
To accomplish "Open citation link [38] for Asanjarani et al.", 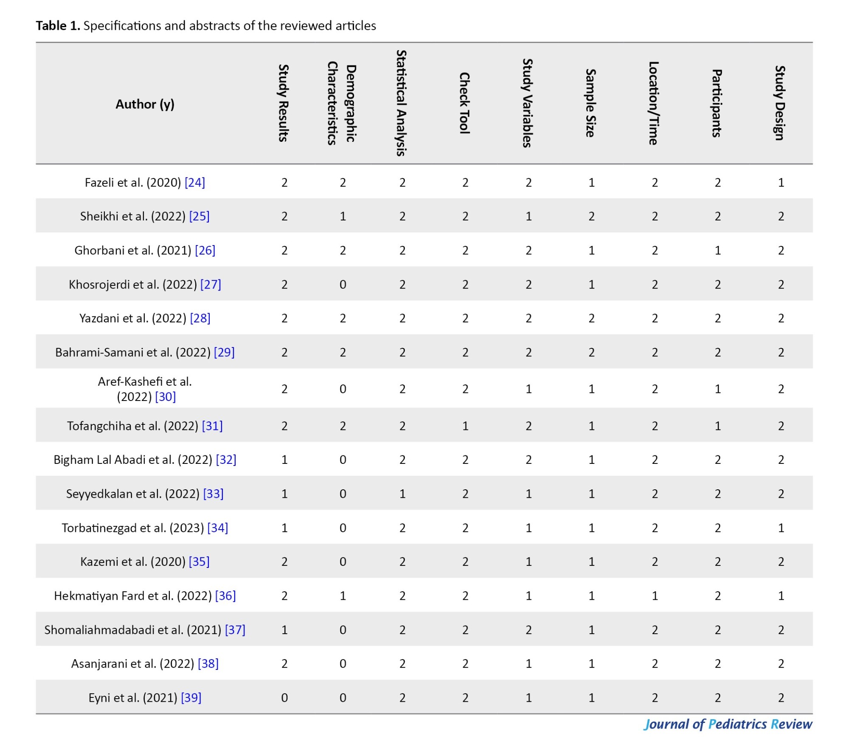I will tap(208, 663).
